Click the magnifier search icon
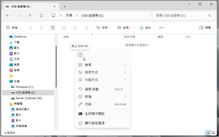Screen dimensions: 219x137 pos(210,16)
